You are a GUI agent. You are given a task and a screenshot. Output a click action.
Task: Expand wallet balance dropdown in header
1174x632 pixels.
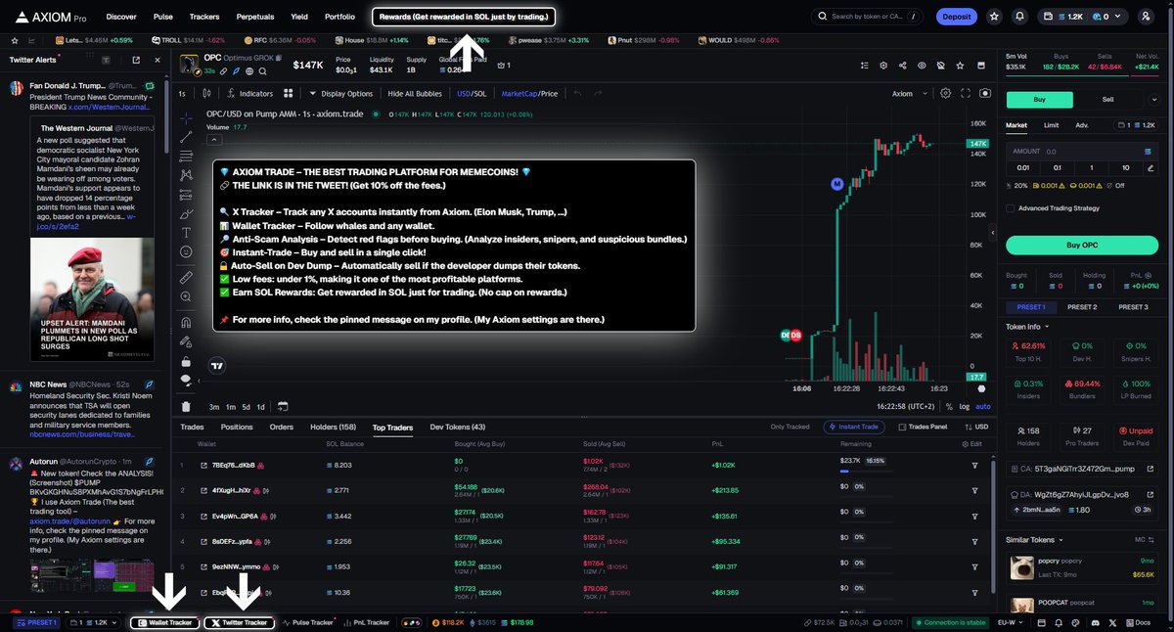tap(1081, 17)
